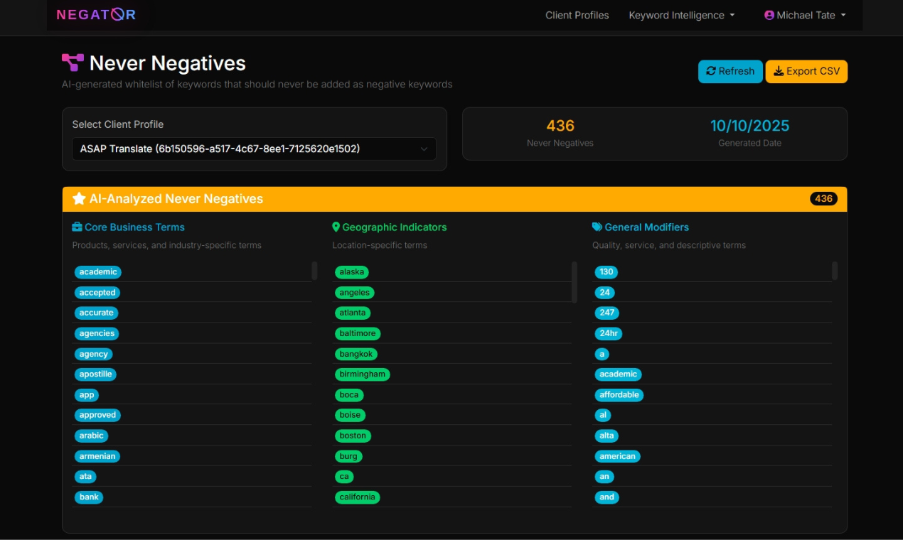Click the Geographic Indicators list scrollbar
Screen dimensions: 903x540
[575, 281]
